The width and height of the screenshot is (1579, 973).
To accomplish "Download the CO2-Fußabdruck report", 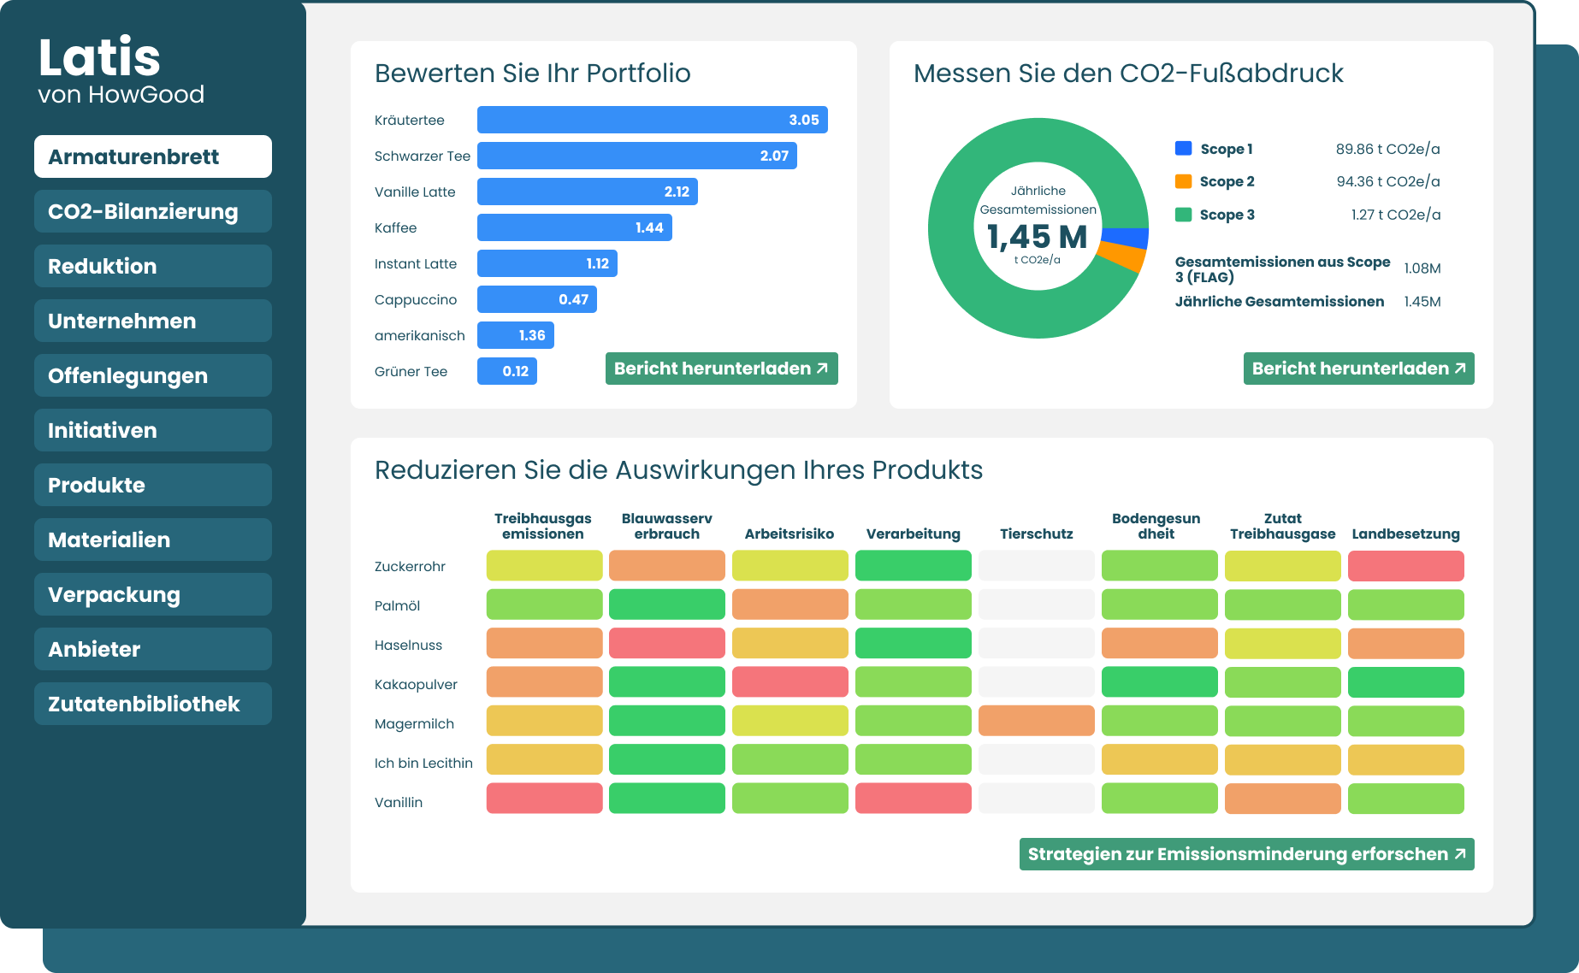I will (1359, 369).
